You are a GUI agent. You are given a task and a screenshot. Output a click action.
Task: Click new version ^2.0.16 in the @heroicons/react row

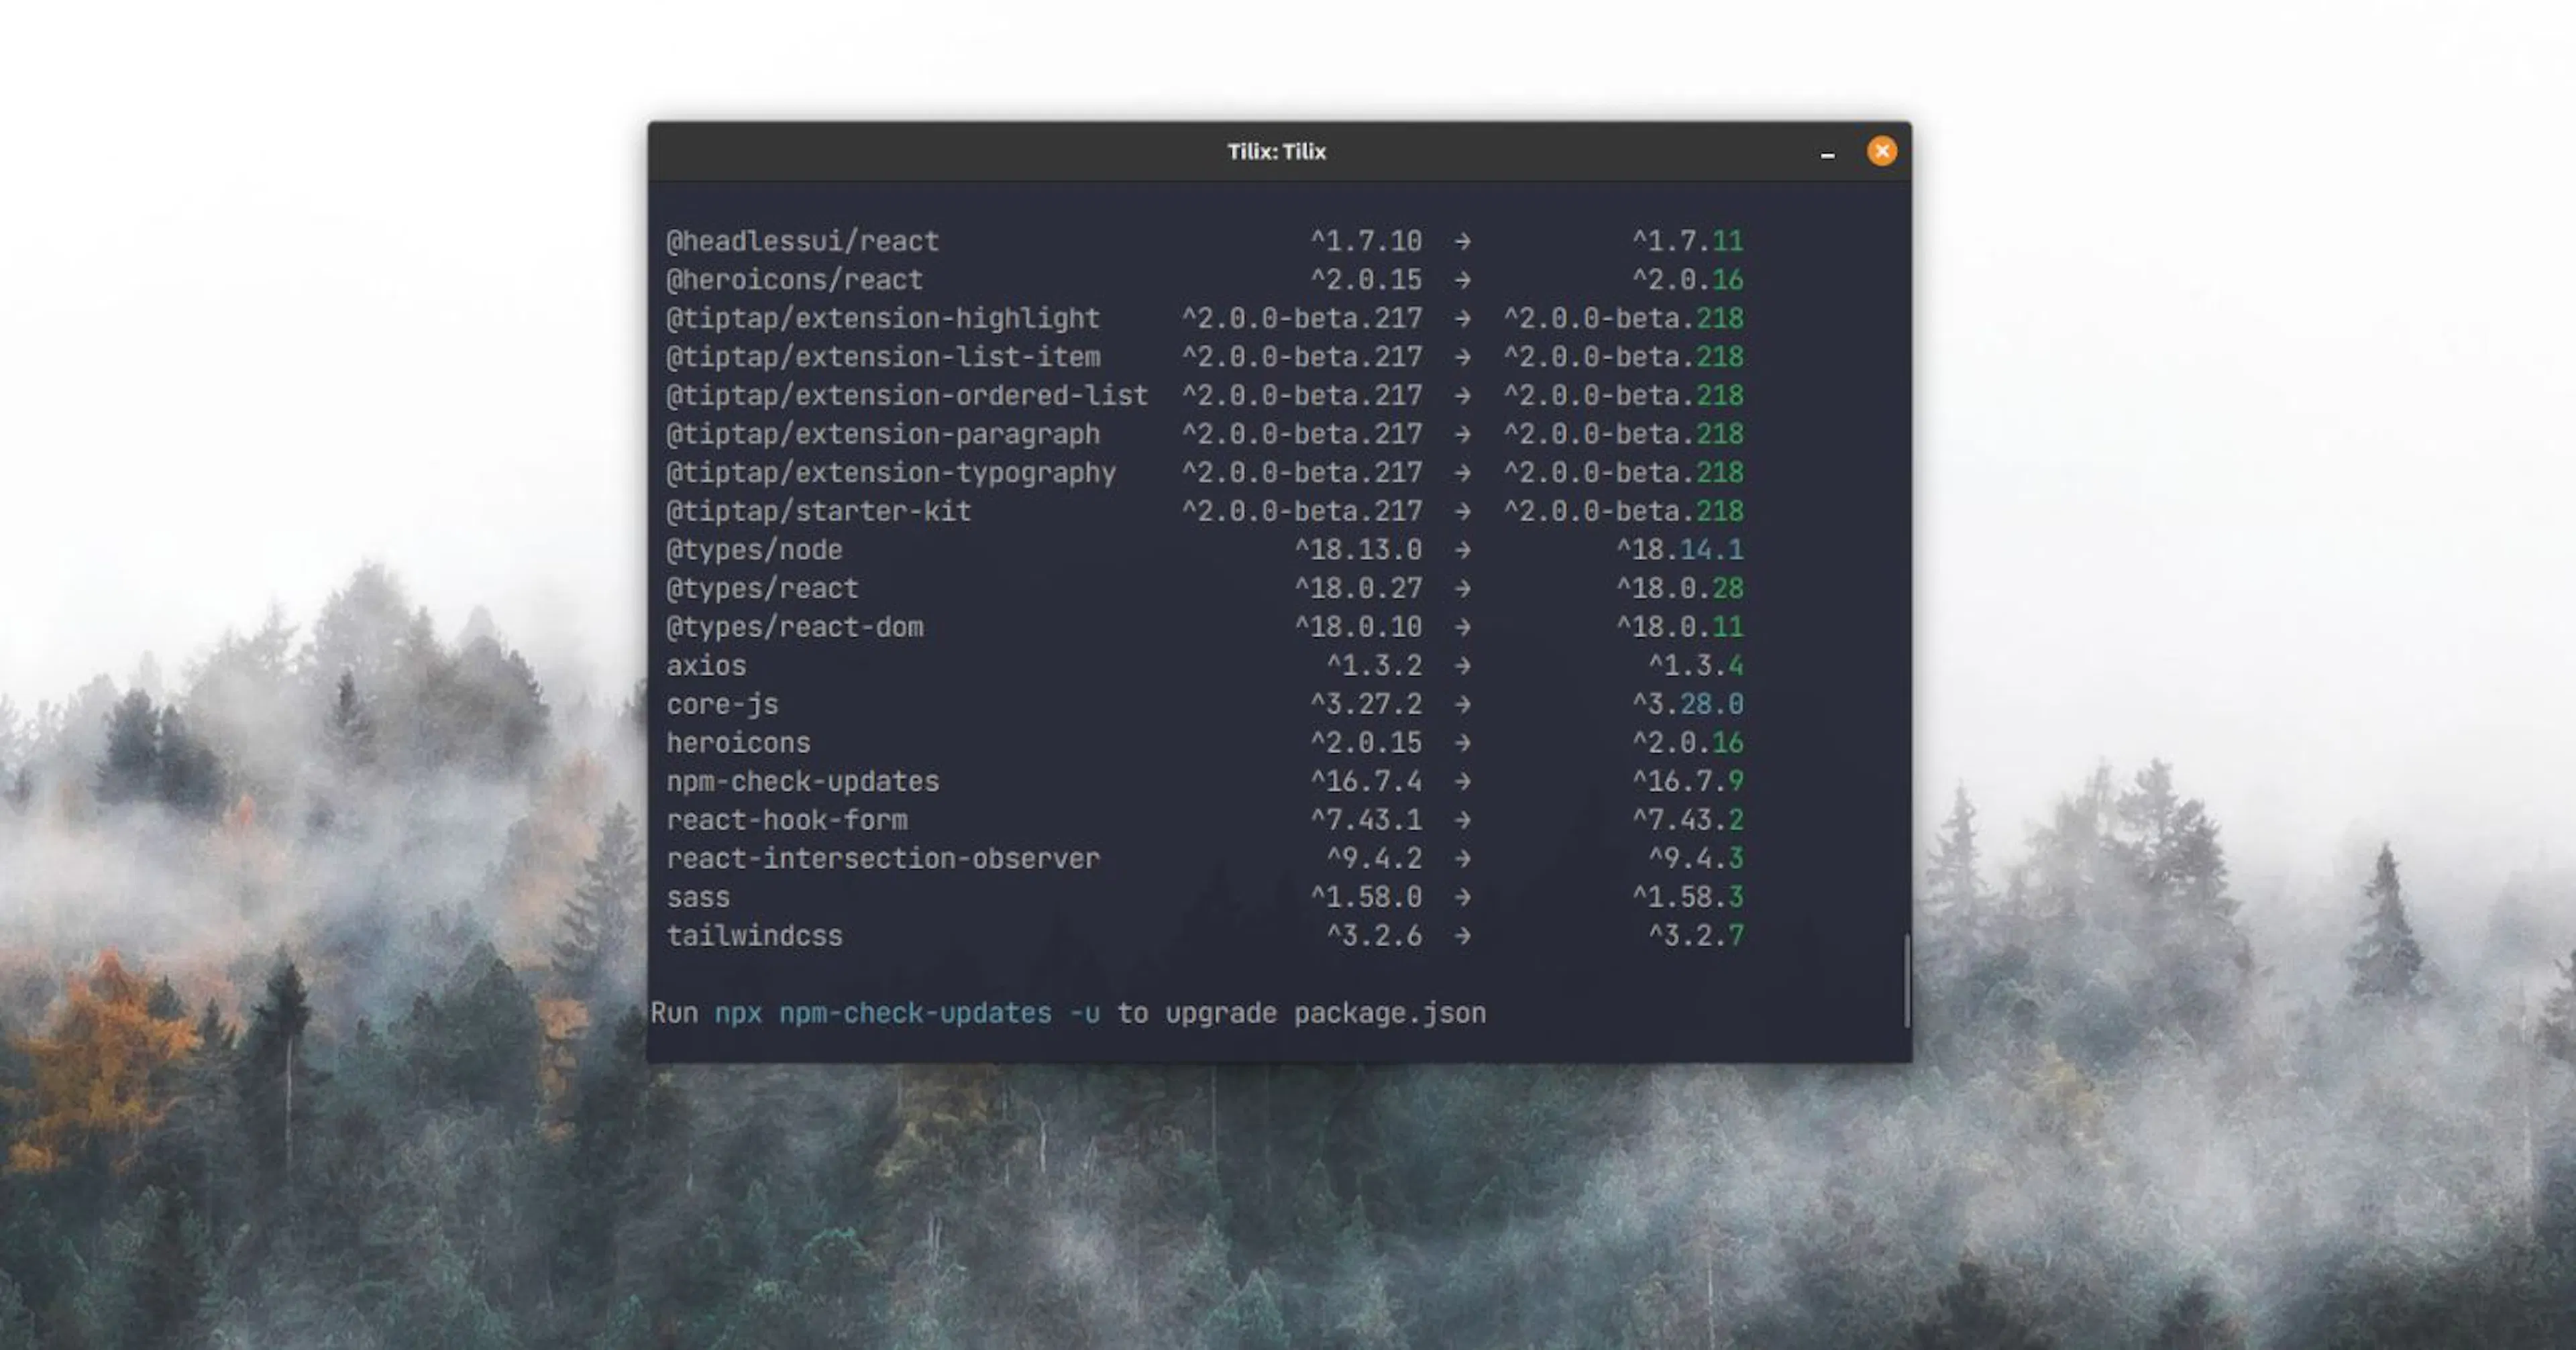[1688, 280]
